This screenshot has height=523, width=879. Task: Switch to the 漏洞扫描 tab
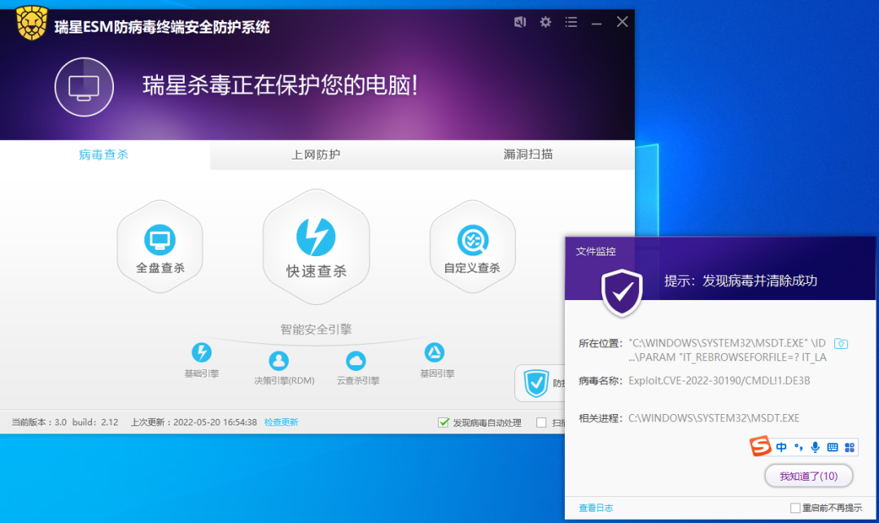pyautogui.click(x=528, y=155)
